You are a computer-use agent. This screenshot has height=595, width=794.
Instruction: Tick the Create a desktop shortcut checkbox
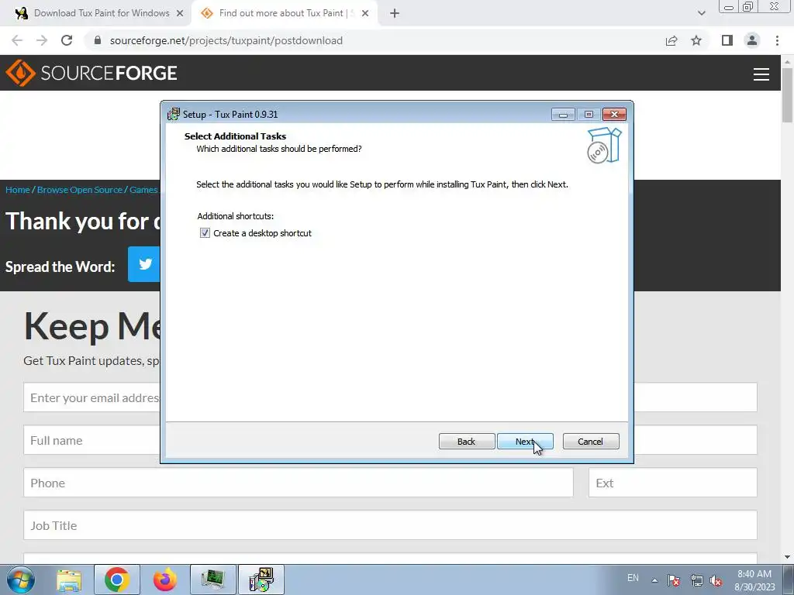pos(205,233)
